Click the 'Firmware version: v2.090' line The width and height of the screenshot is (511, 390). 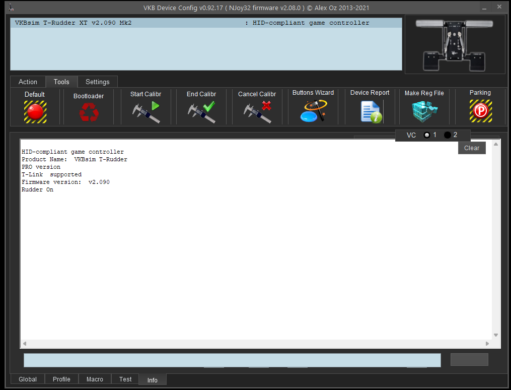coord(65,182)
